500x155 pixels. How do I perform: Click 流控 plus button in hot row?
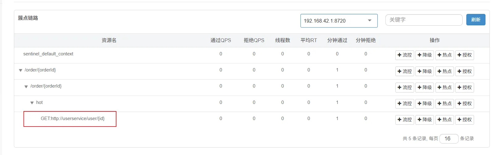click(405, 104)
